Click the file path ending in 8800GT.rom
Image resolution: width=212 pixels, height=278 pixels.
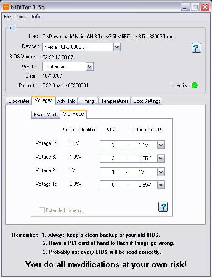tap(109, 37)
